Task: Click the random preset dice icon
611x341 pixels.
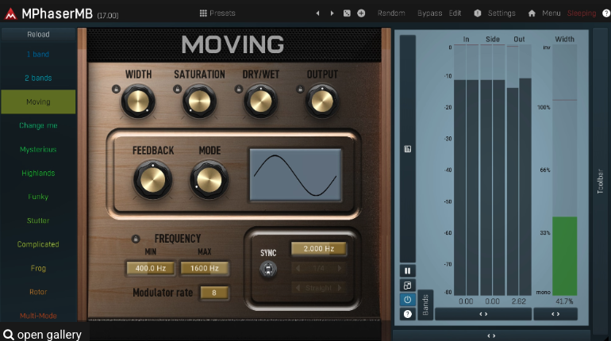Action: (347, 13)
